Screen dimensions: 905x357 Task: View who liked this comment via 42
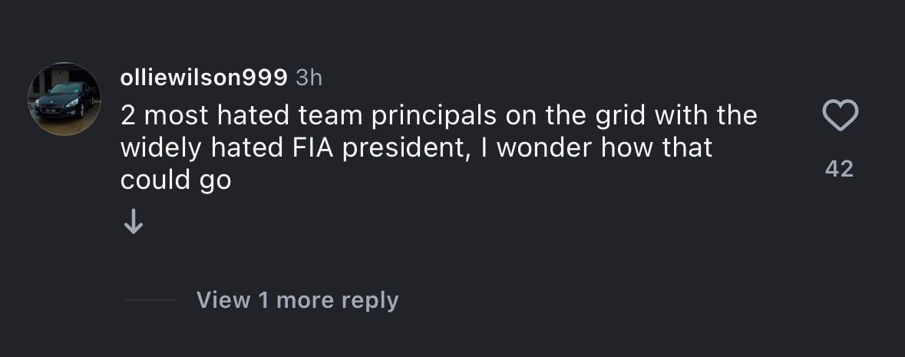[x=839, y=169]
